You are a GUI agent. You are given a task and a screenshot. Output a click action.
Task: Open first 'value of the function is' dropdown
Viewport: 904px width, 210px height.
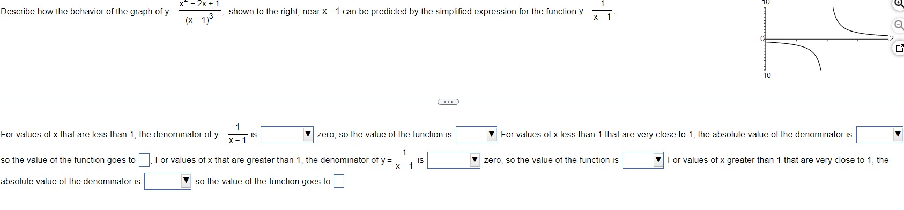click(x=476, y=135)
